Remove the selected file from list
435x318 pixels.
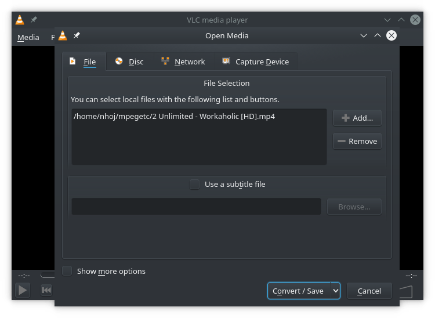pyautogui.click(x=357, y=141)
